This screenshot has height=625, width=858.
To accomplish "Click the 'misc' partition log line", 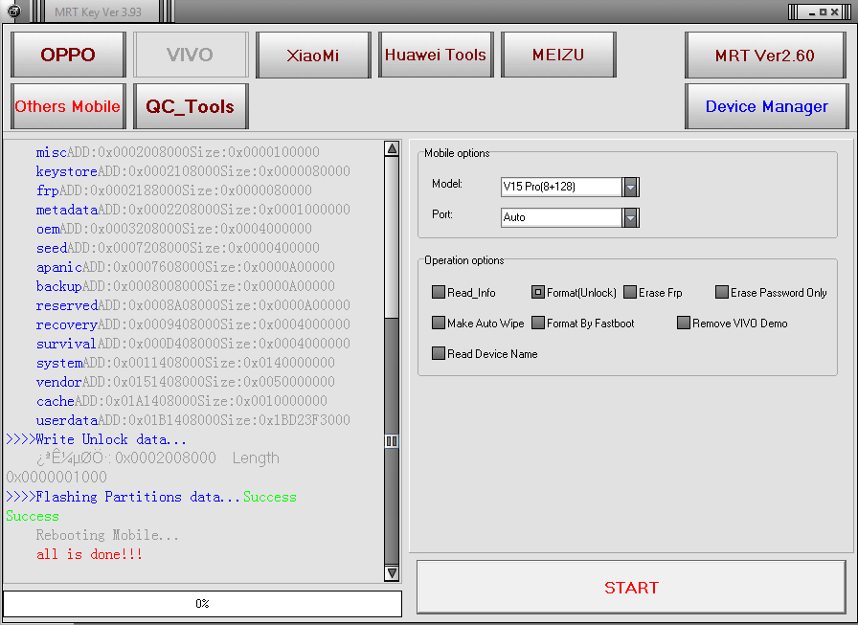I will [178, 152].
